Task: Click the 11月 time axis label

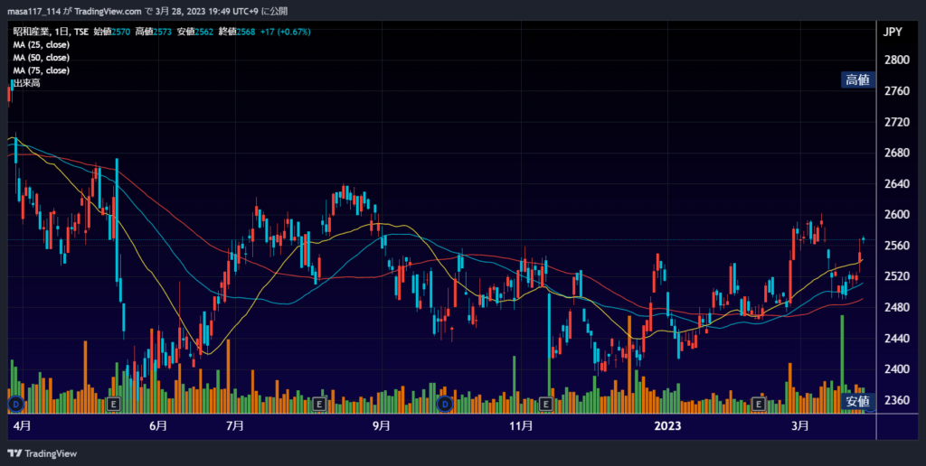Action: pyautogui.click(x=521, y=426)
